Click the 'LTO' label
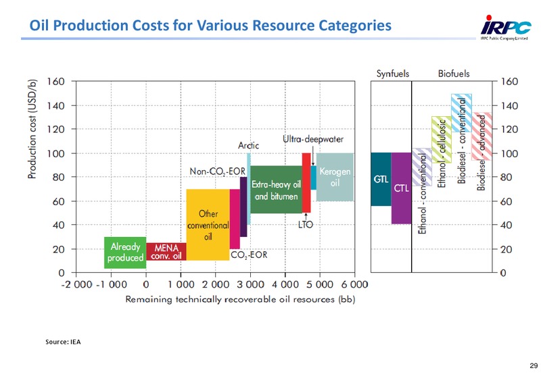The width and height of the screenshot is (541, 374). [x=306, y=225]
